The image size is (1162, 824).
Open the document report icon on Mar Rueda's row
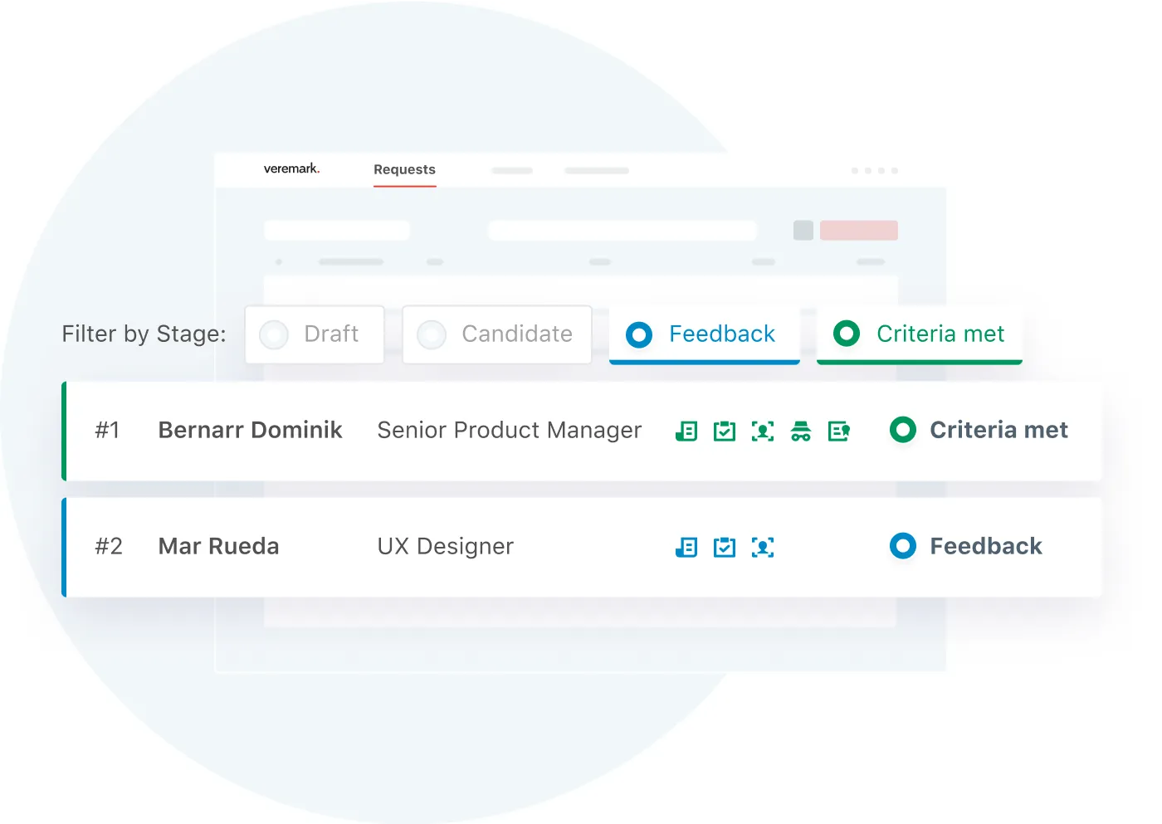pos(686,547)
